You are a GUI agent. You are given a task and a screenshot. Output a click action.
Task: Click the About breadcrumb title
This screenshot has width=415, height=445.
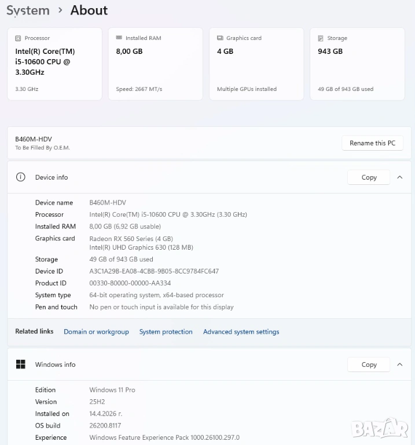click(89, 10)
